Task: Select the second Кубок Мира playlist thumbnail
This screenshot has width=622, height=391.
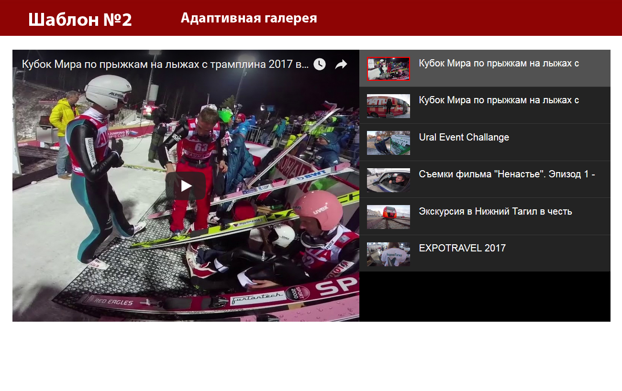Action: pyautogui.click(x=388, y=106)
